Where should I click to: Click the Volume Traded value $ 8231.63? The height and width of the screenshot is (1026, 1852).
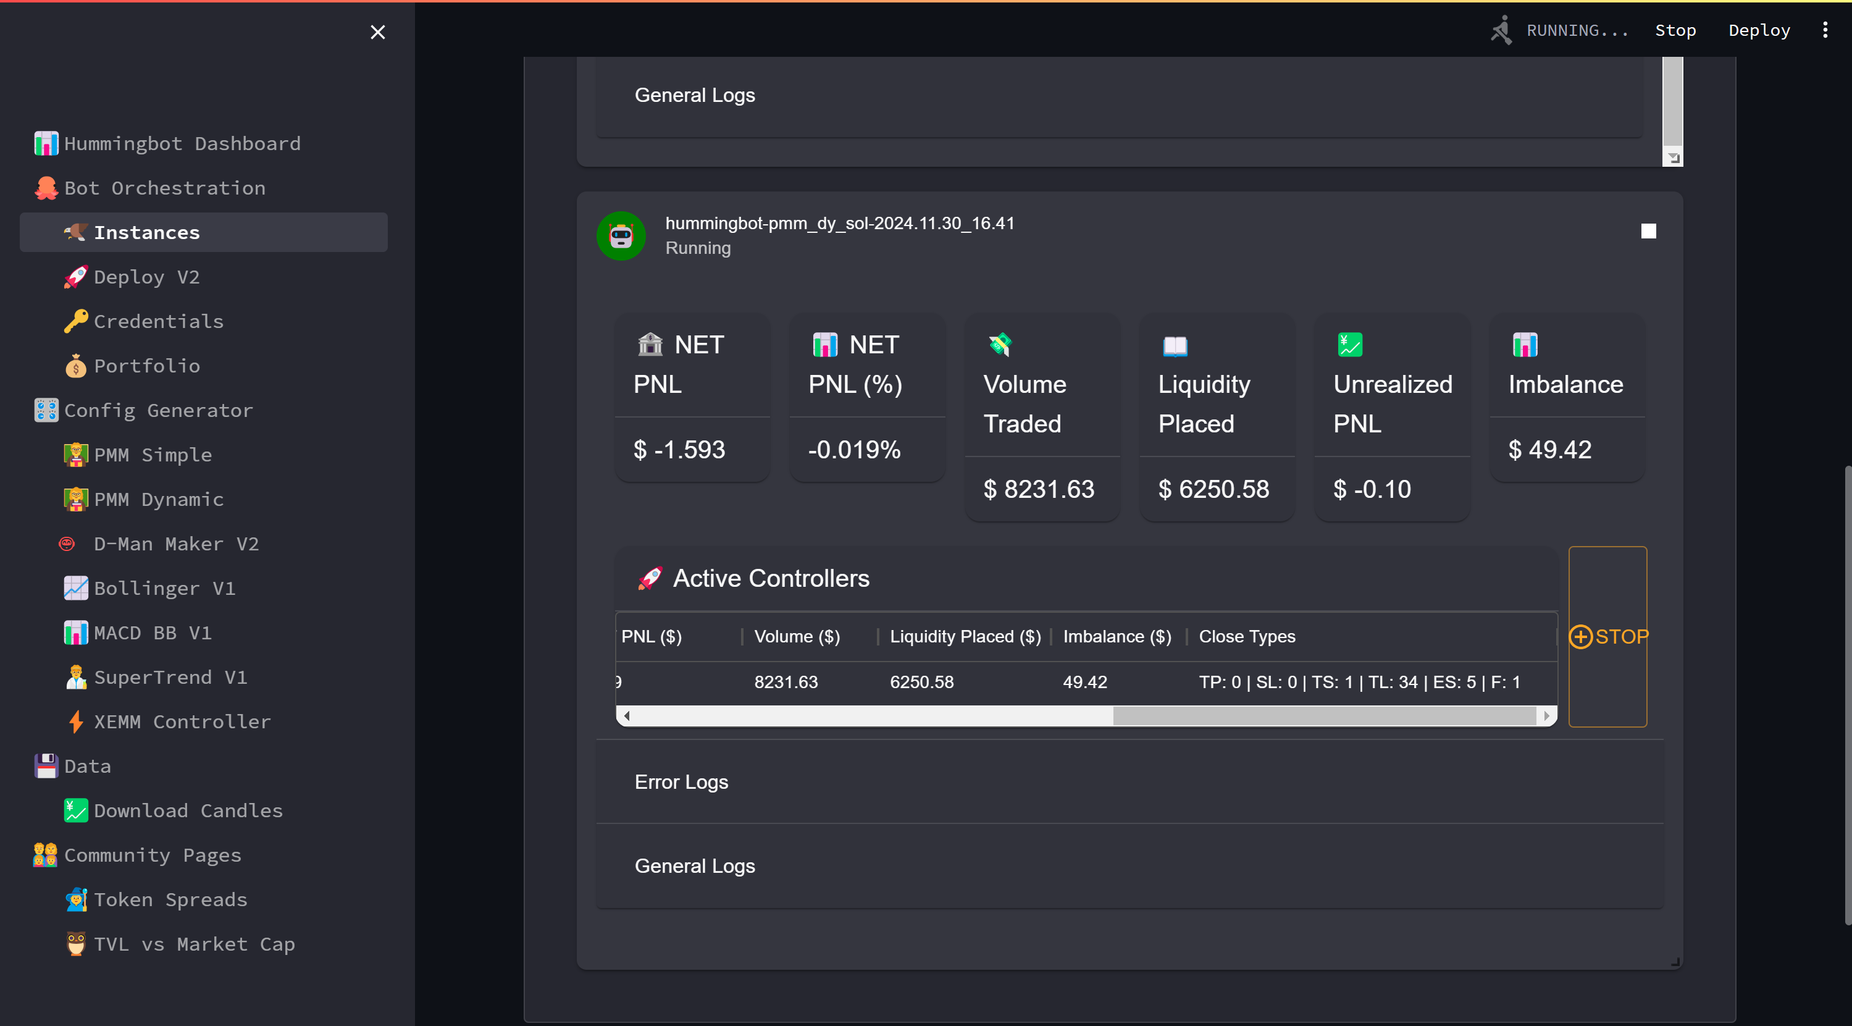point(1039,490)
